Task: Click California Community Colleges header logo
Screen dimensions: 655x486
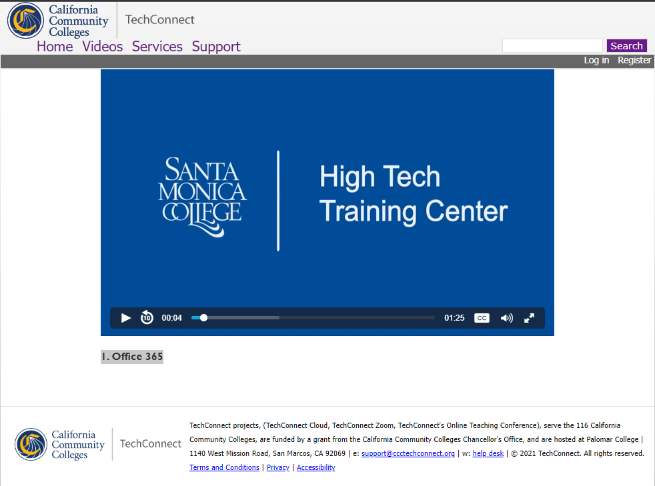Action: tap(58, 21)
